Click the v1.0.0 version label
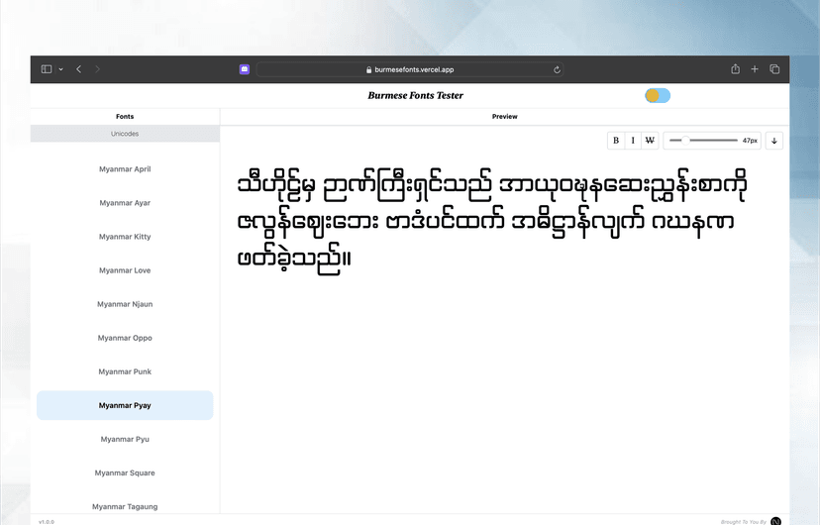 point(46,521)
